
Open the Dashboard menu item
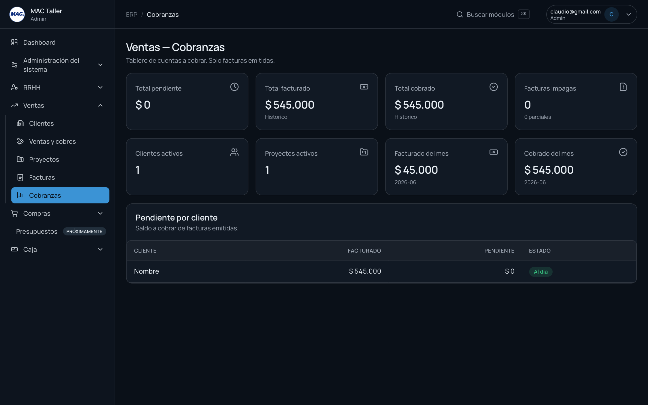[58, 42]
